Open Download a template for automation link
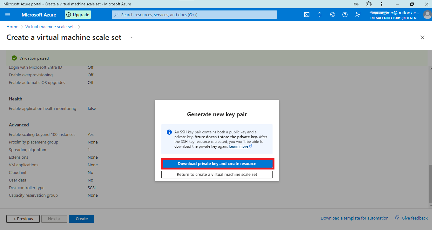This screenshot has width=432, height=230. 354,218
